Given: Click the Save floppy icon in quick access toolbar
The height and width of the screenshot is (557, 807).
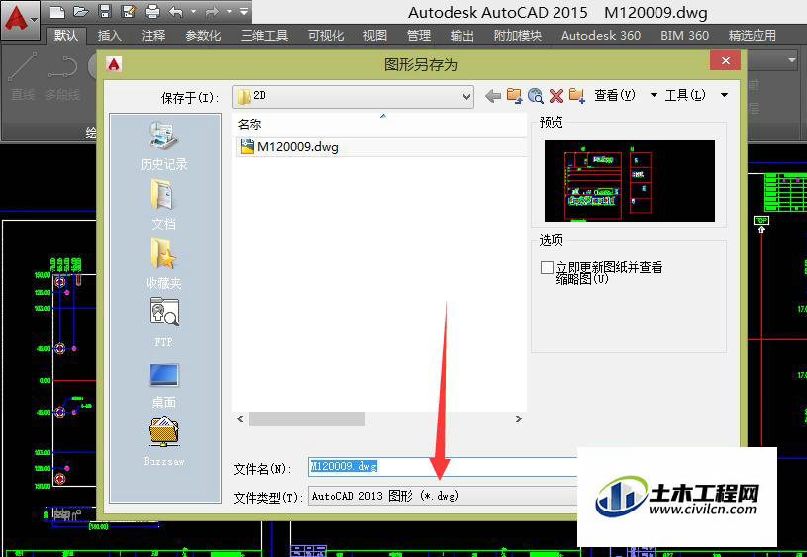Looking at the screenshot, I should point(105,11).
